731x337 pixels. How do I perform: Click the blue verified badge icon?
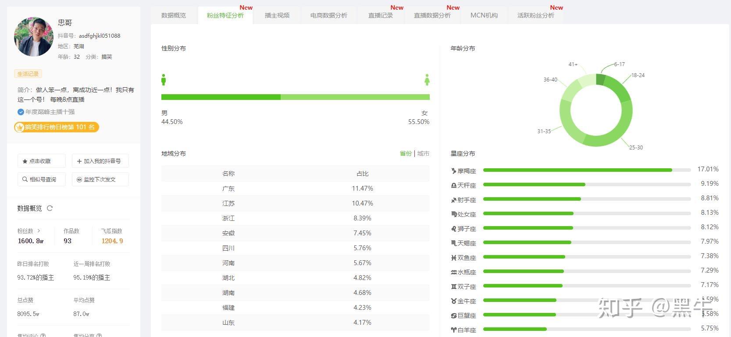(x=21, y=112)
